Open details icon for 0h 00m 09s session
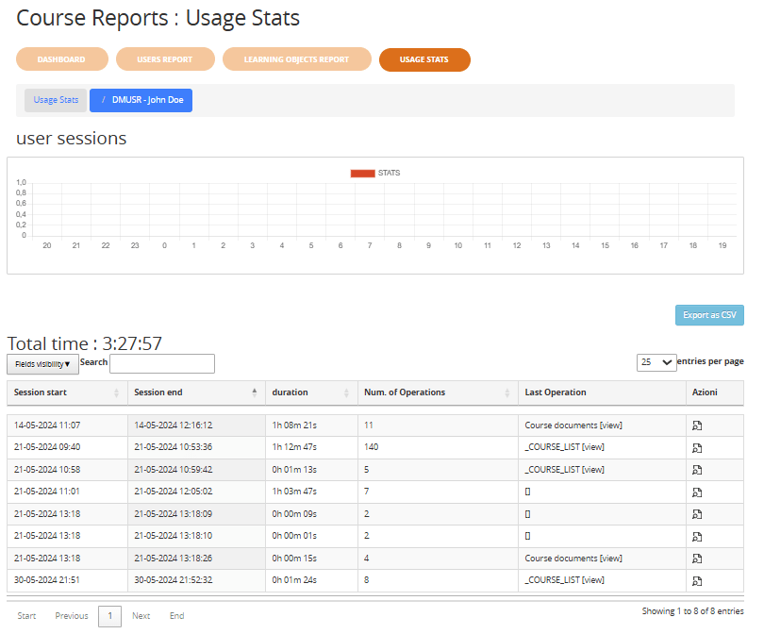This screenshot has height=634, width=764. pyautogui.click(x=697, y=514)
